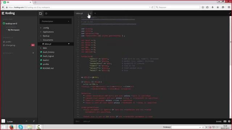Viewport: 232px width, 130px height.
Task: Open a new browser tab
Action: 35,2
